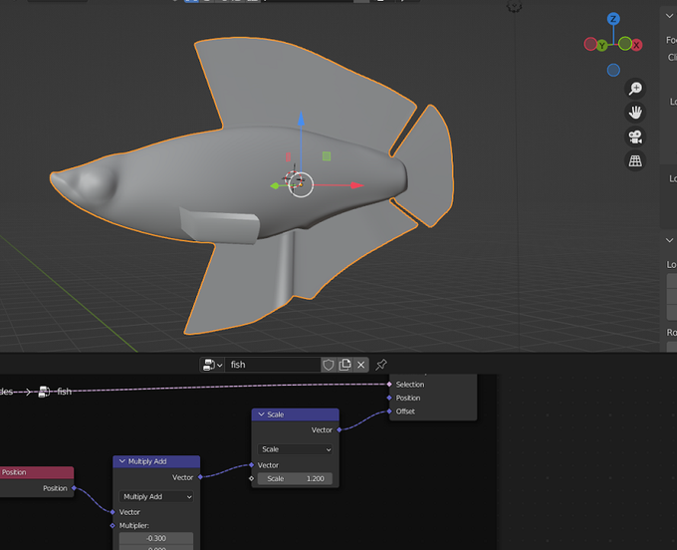
Task: Collapse the Scale node
Action: [x=261, y=414]
